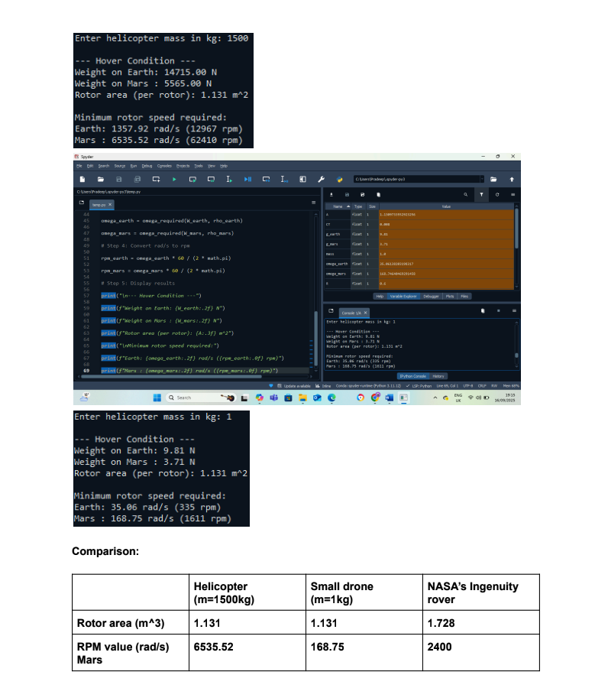Open the editor pane options hamburger menu
The width and height of the screenshot is (608, 688).
[x=313, y=203]
